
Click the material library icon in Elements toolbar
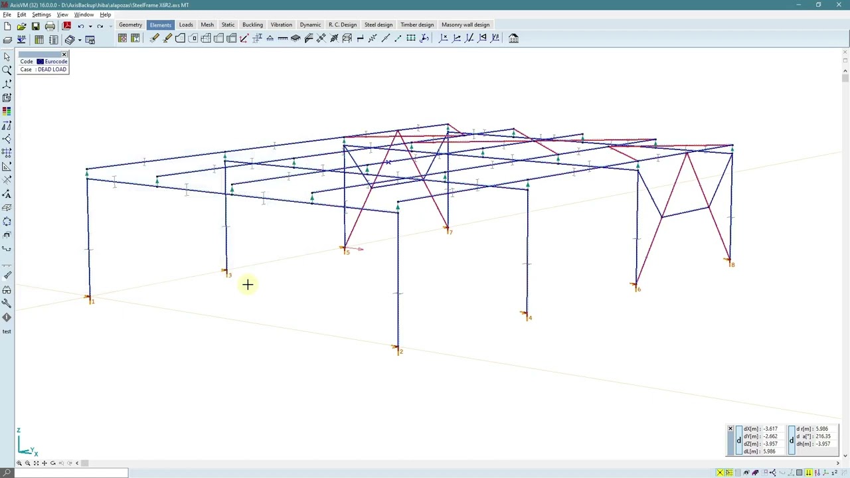(123, 39)
